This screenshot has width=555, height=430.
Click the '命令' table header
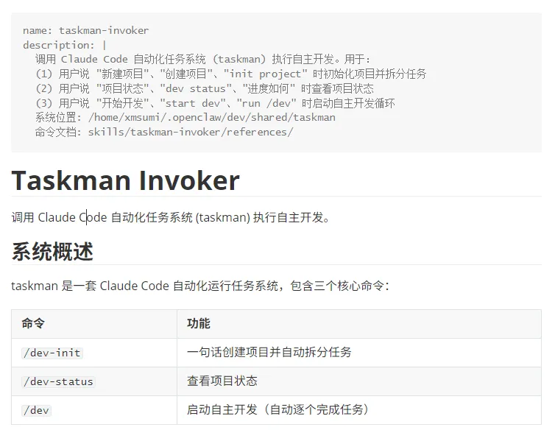[x=94, y=324]
